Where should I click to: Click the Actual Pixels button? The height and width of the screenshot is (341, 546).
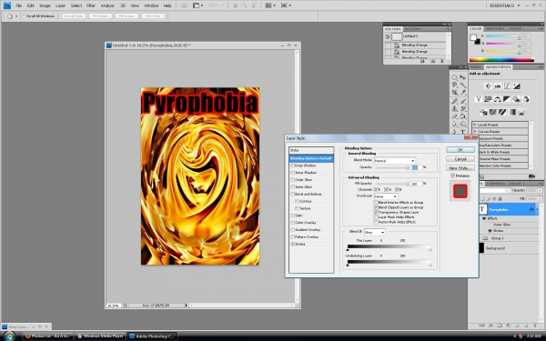click(74, 16)
